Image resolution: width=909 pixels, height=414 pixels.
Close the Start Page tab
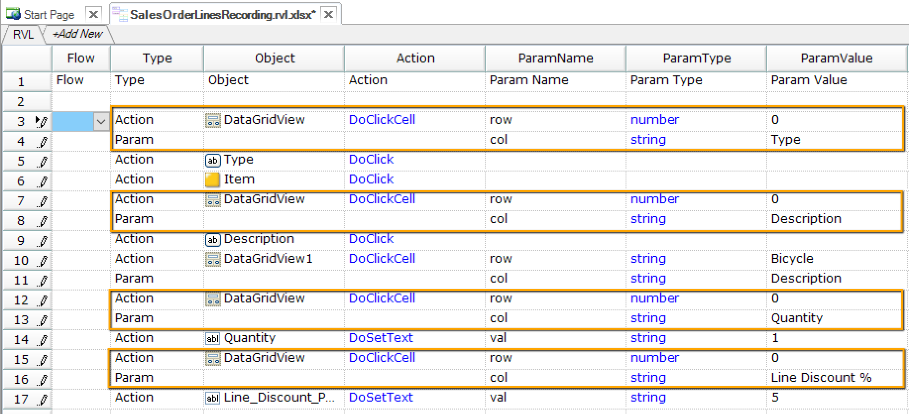click(x=93, y=14)
